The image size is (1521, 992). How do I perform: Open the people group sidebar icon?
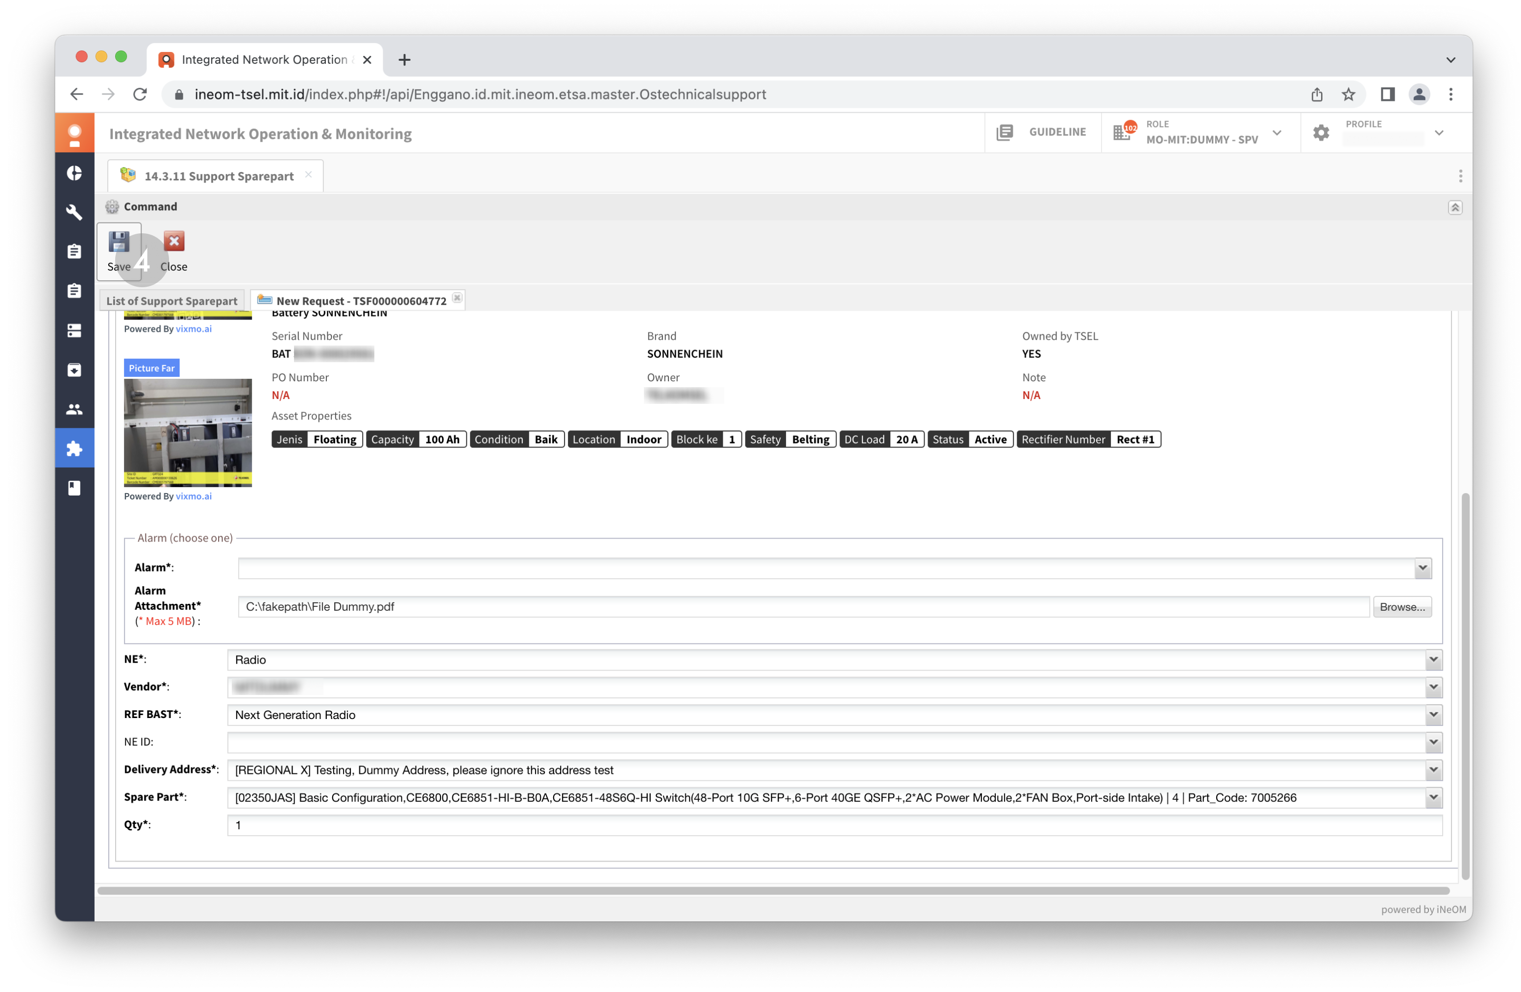[74, 409]
